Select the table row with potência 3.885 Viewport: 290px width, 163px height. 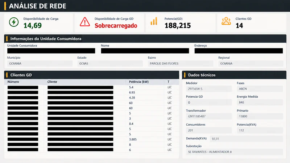tap(92, 139)
